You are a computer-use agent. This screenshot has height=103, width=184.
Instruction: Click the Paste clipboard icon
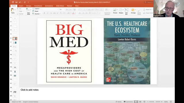12,10
